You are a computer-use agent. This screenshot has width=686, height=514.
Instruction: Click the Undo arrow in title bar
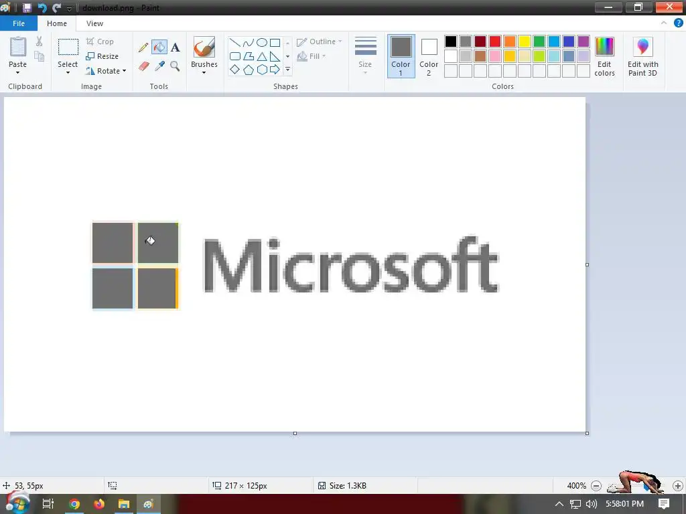42,8
